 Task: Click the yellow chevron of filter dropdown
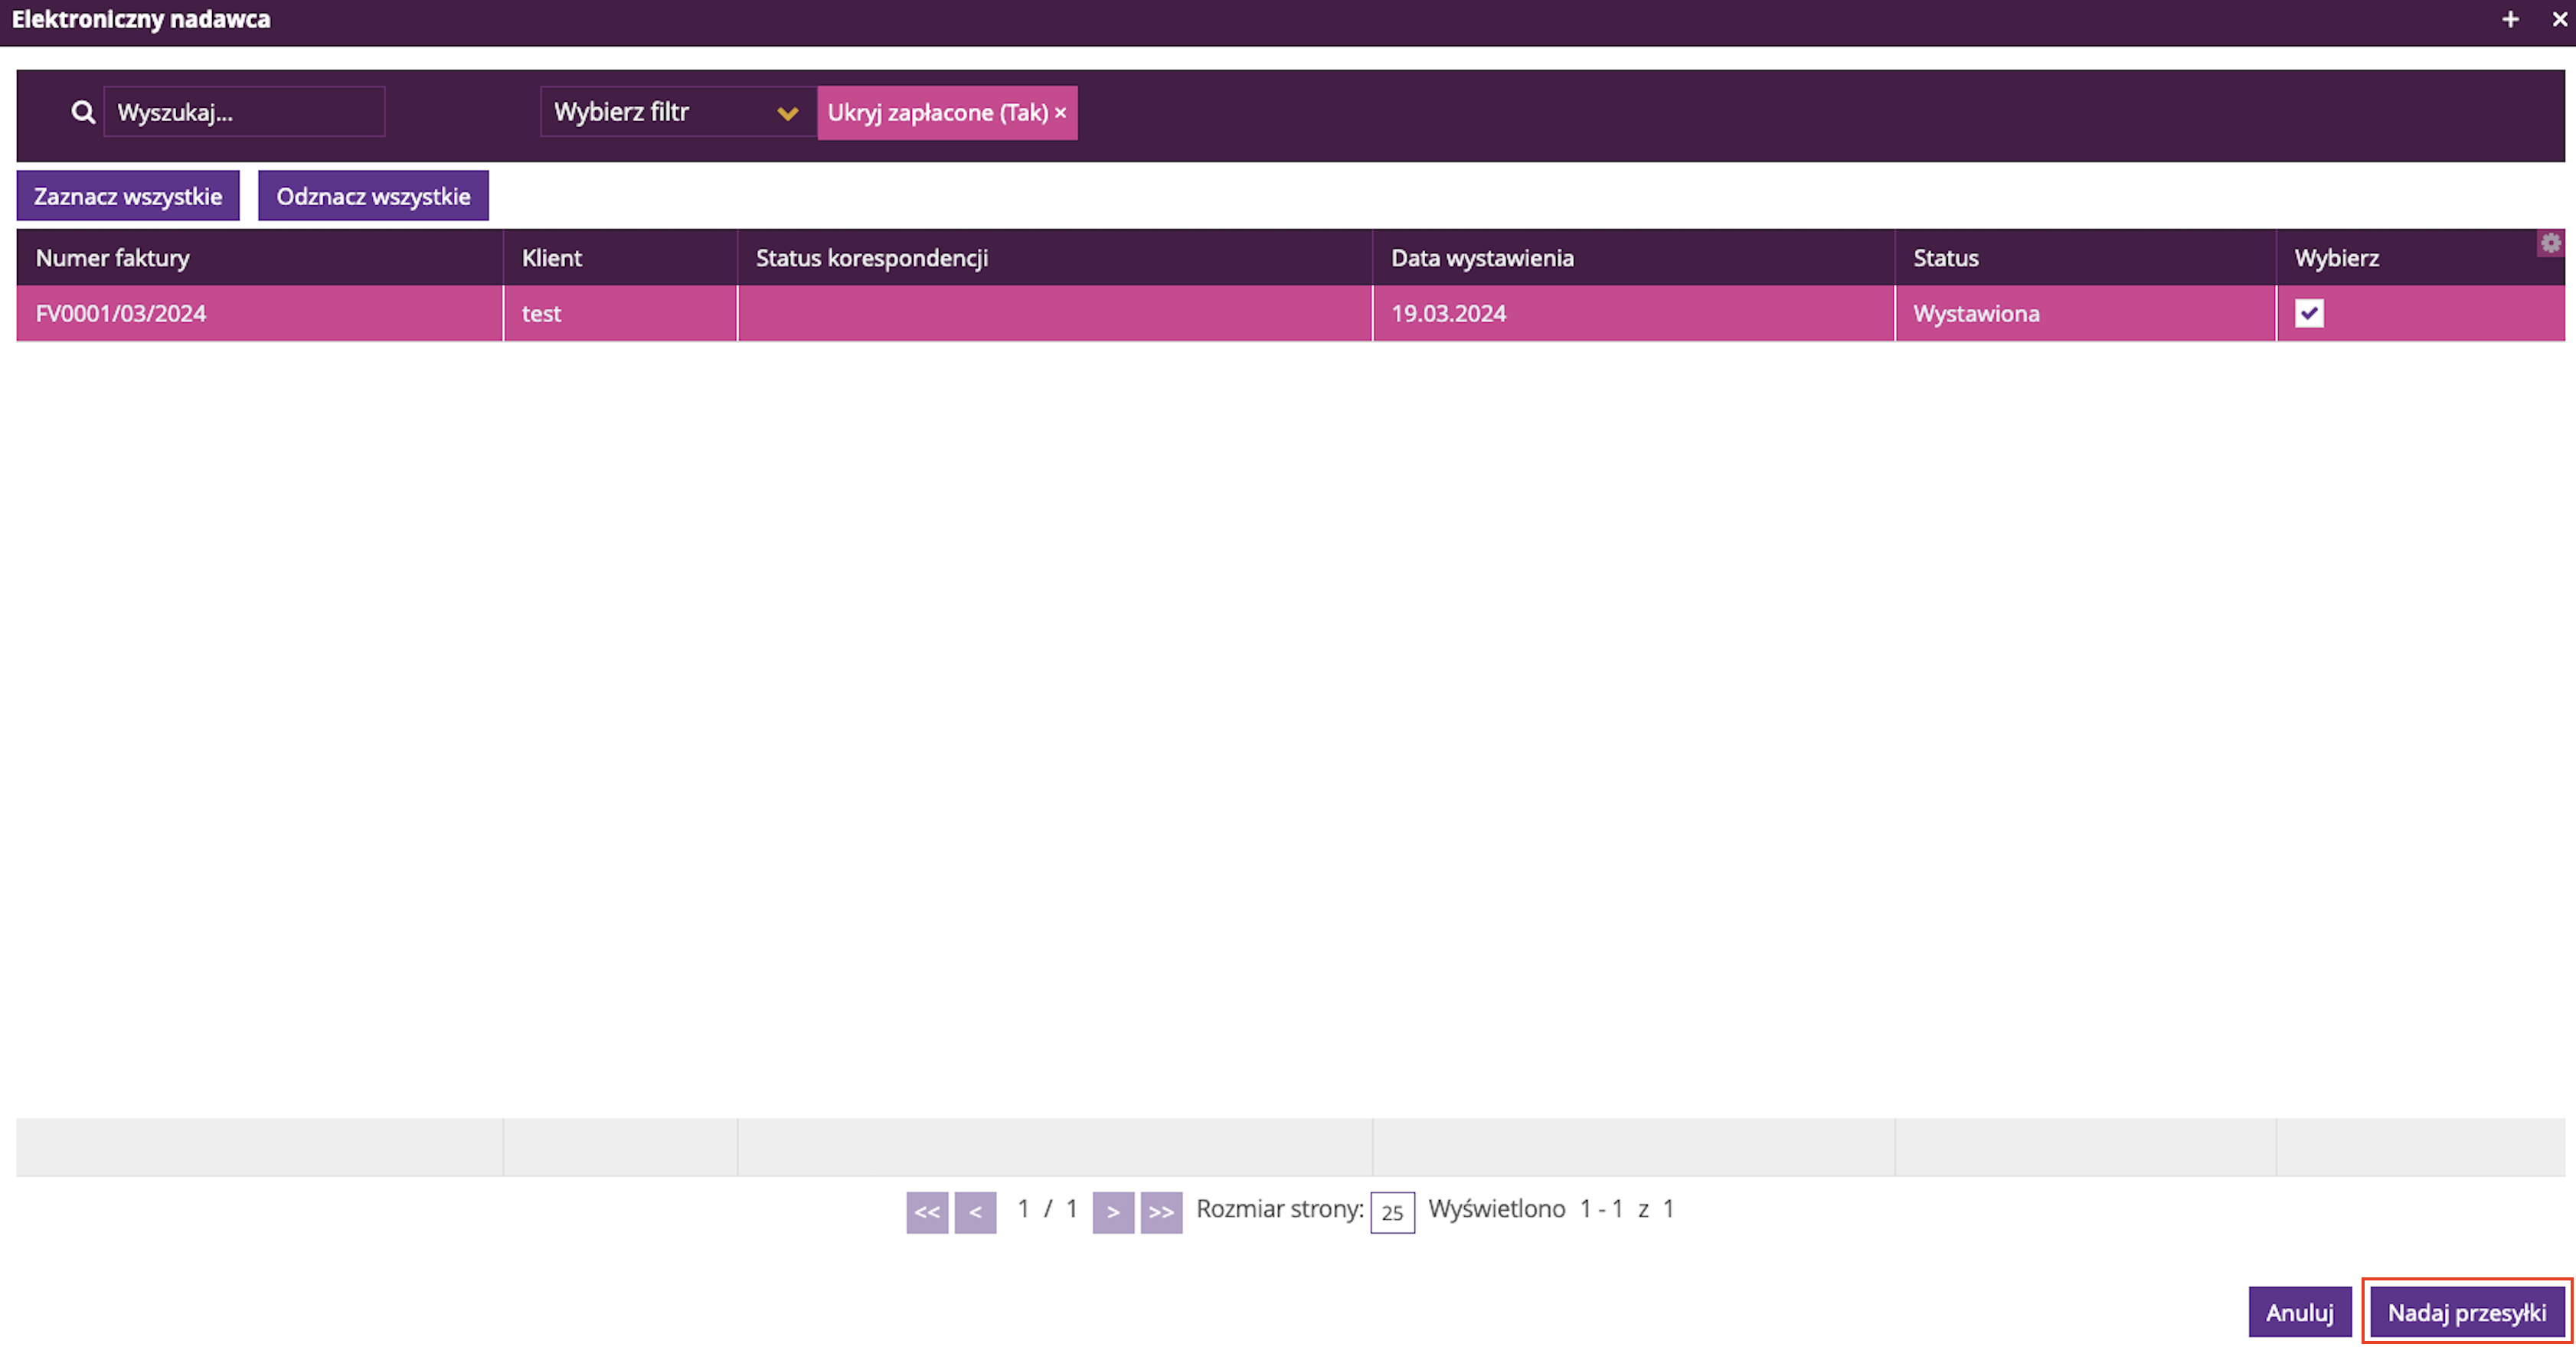tap(788, 113)
